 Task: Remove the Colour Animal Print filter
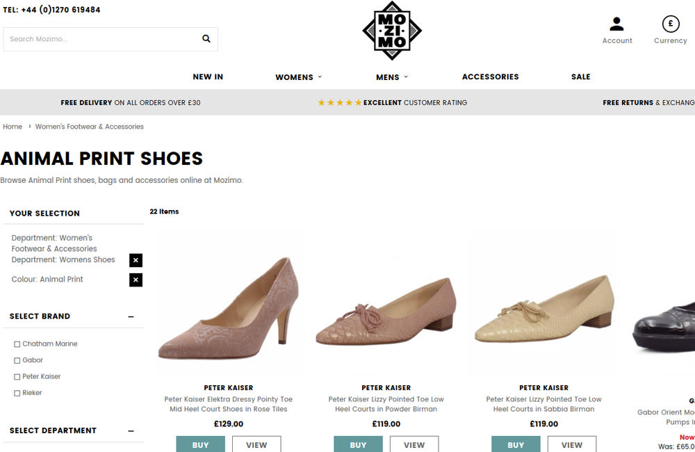136,280
